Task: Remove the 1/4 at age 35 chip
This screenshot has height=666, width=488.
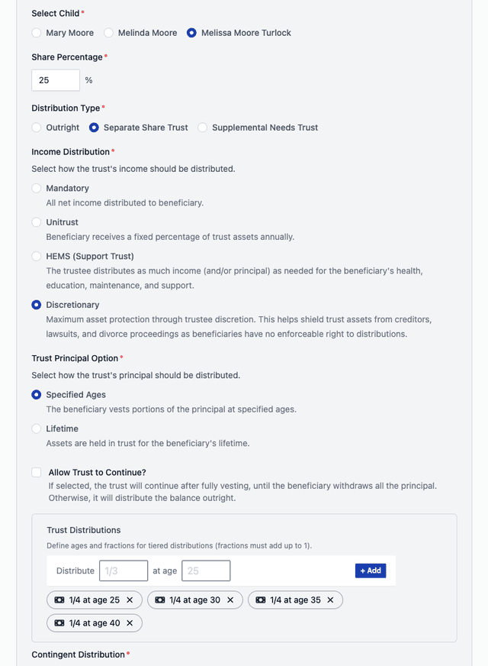Action: [330, 600]
